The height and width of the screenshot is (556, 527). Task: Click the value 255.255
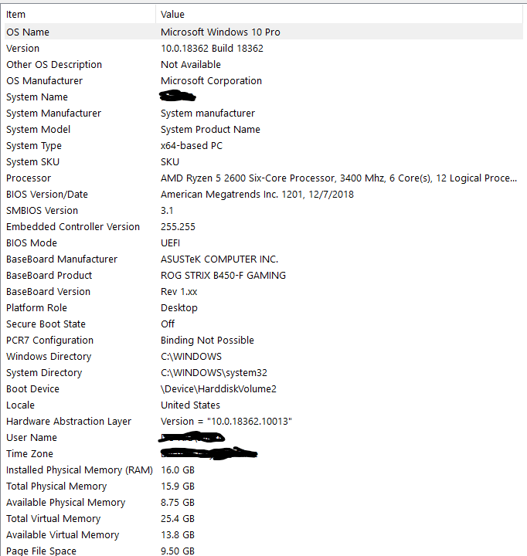click(178, 227)
